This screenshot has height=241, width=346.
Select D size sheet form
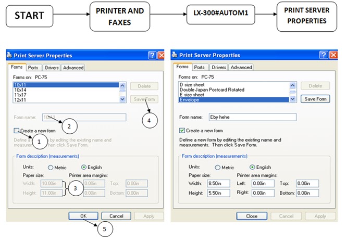point(233,85)
